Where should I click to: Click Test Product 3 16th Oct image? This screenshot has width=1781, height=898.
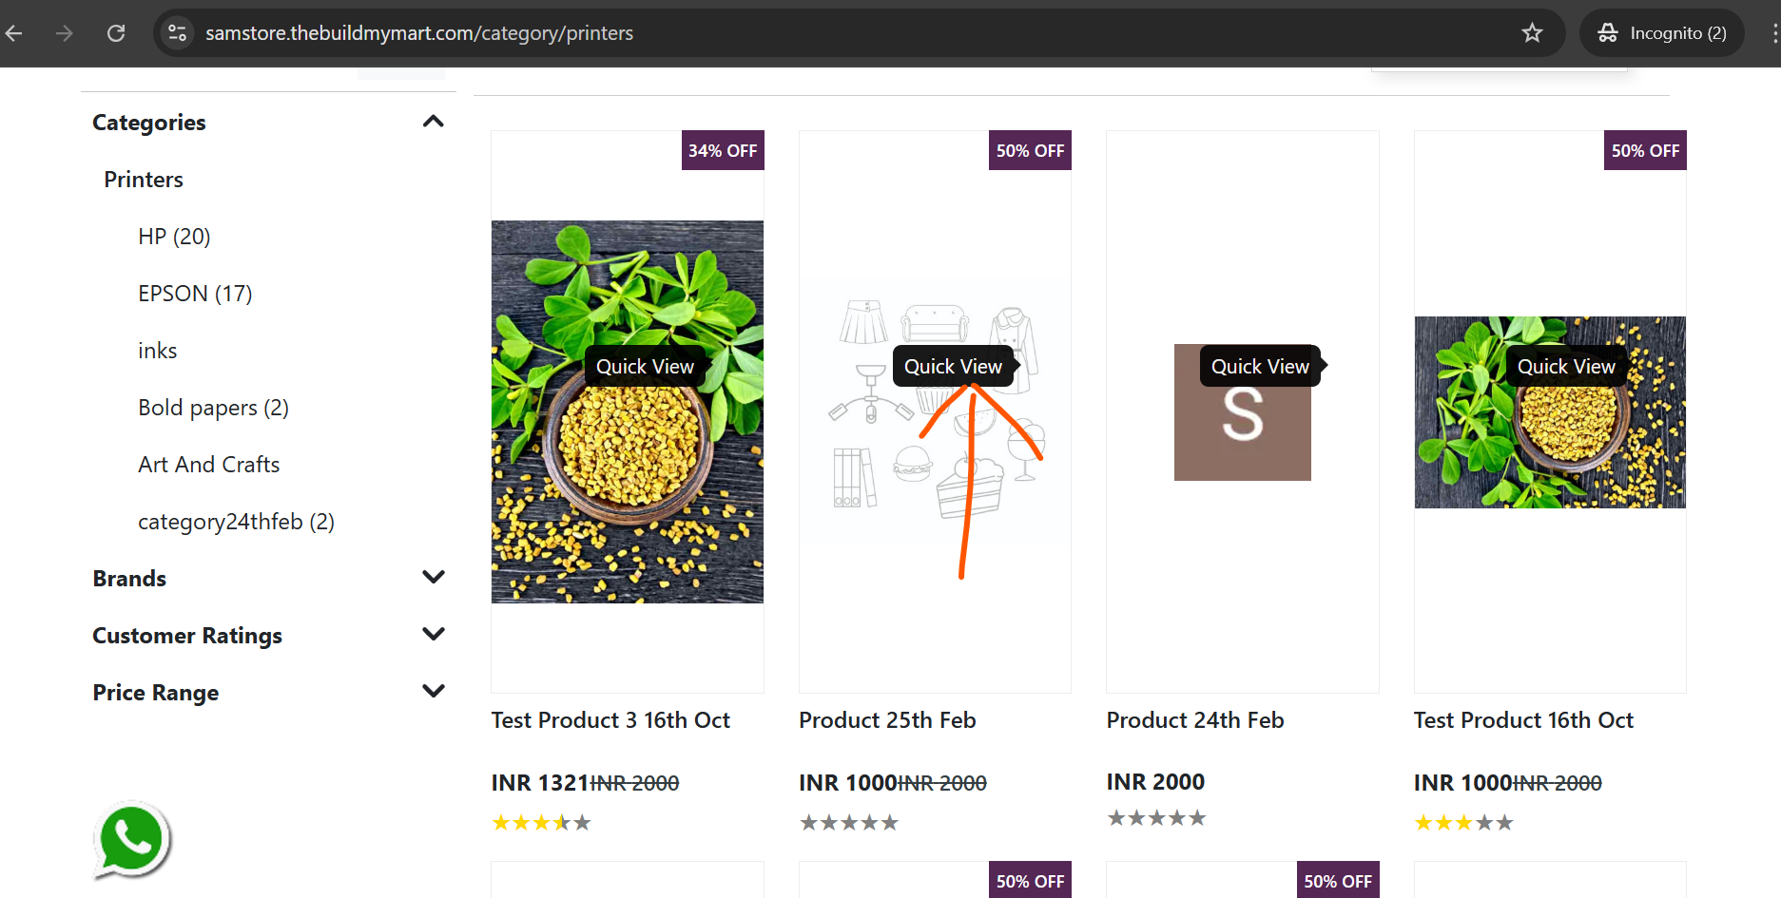(628, 411)
